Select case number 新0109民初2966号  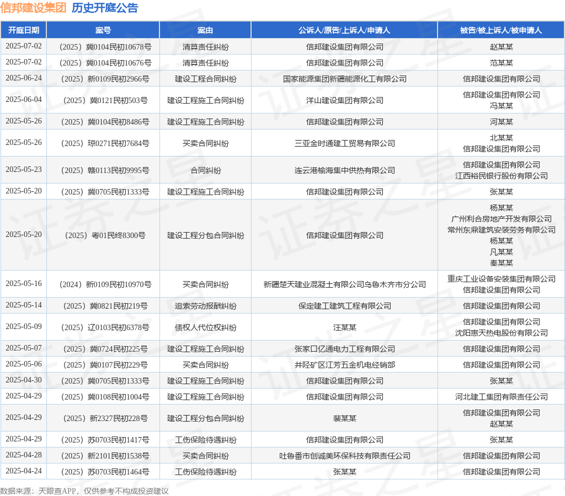coord(105,79)
